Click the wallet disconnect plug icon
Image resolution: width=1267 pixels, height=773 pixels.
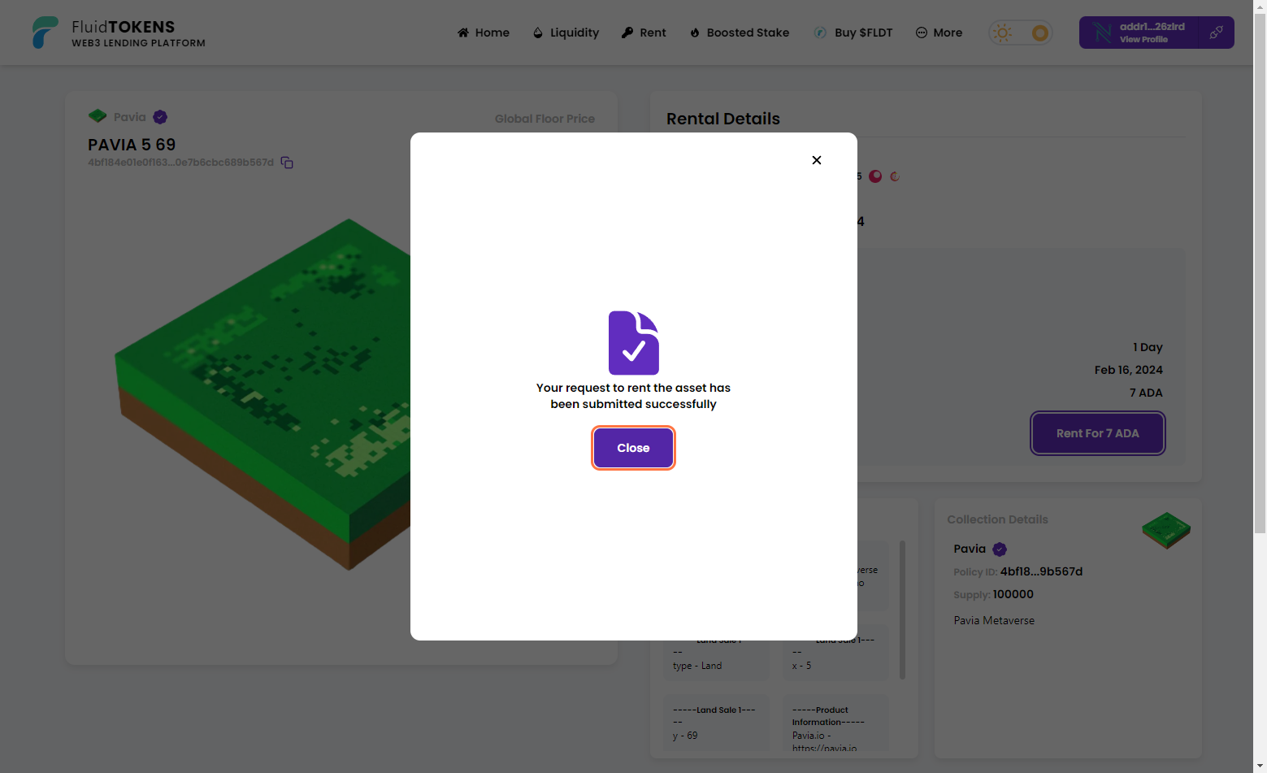pyautogui.click(x=1216, y=33)
